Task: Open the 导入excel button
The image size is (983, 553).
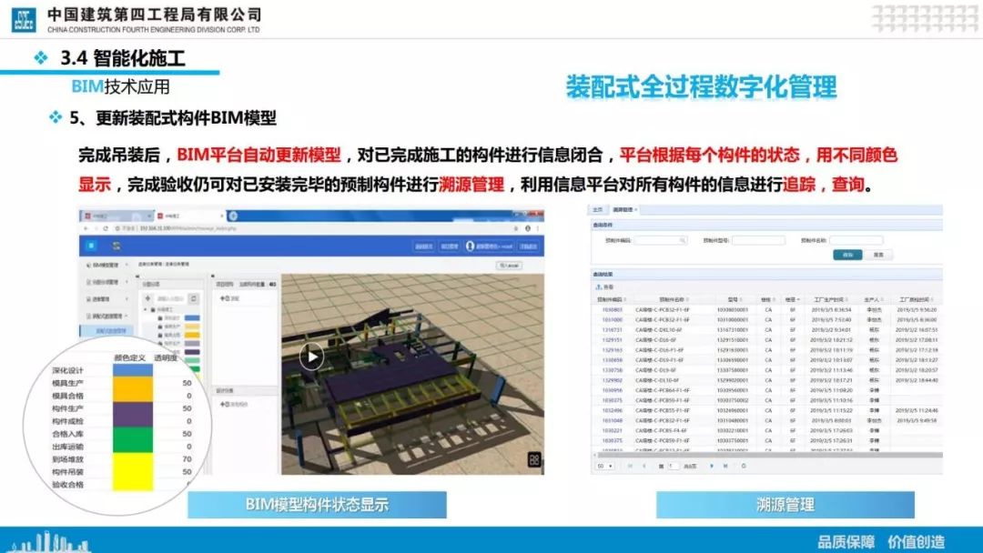Action: (x=509, y=266)
